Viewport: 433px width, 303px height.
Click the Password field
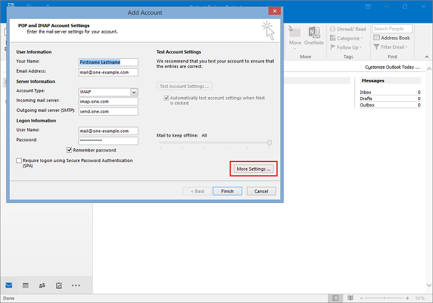click(108, 141)
